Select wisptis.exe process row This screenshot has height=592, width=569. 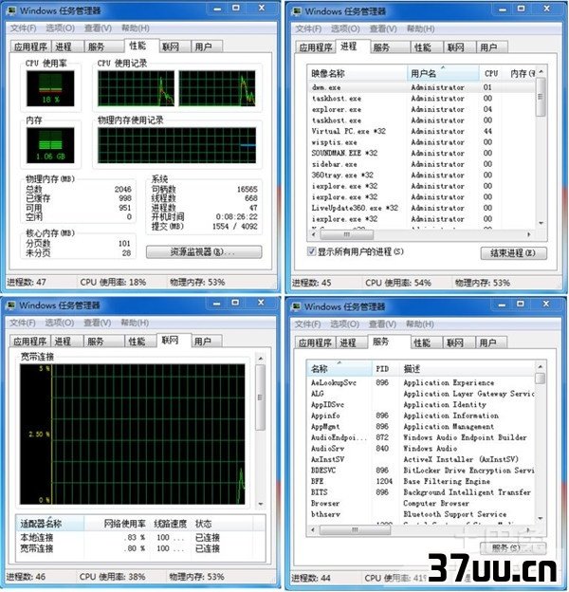point(422,142)
